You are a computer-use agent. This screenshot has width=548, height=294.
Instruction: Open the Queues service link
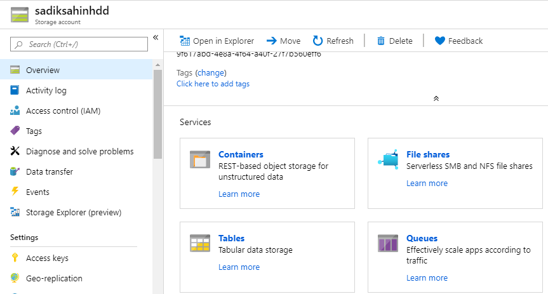coord(422,238)
